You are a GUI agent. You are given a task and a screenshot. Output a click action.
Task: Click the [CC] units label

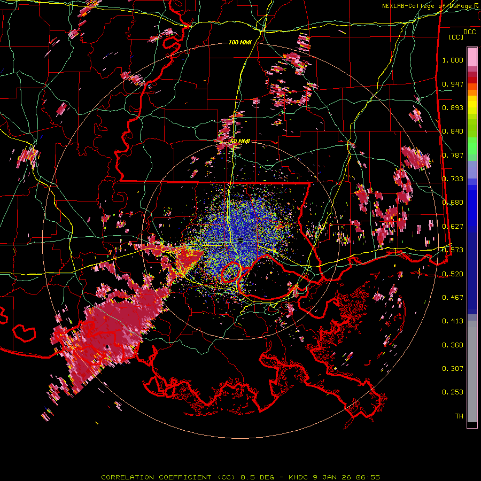[456, 37]
